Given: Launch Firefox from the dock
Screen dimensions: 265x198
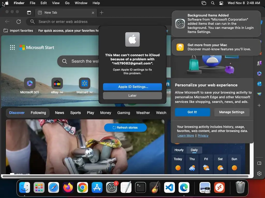Looking at the screenshot, I should [x=68, y=187].
